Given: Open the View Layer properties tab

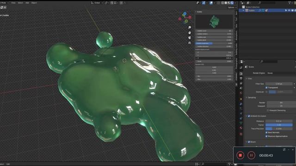Looking at the screenshot, I should pyautogui.click(x=241, y=83).
